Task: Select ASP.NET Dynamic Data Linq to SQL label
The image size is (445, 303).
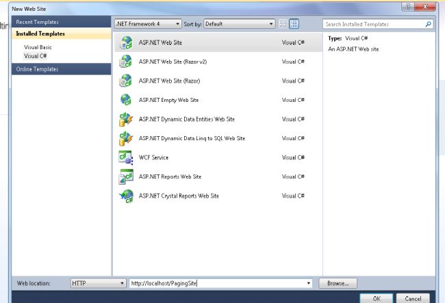Action: click(x=192, y=138)
